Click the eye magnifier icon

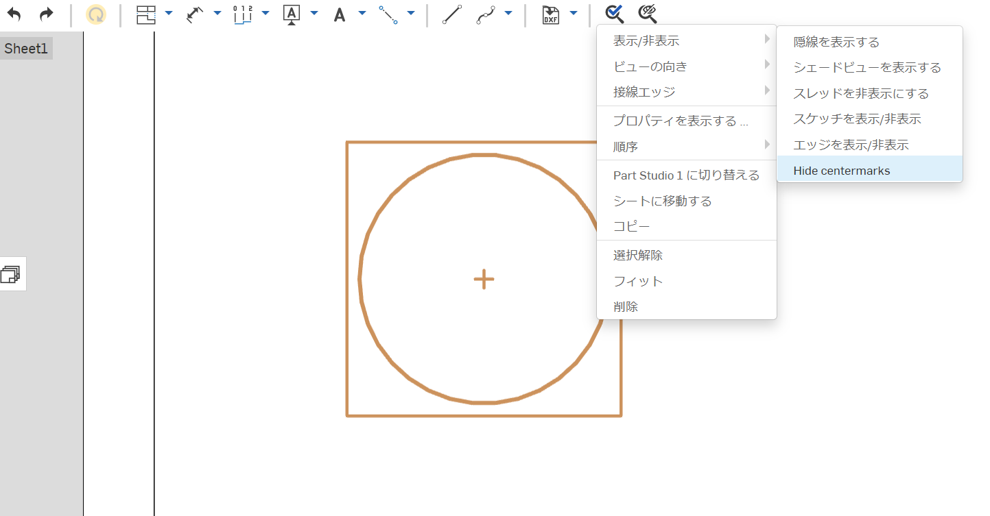point(647,13)
